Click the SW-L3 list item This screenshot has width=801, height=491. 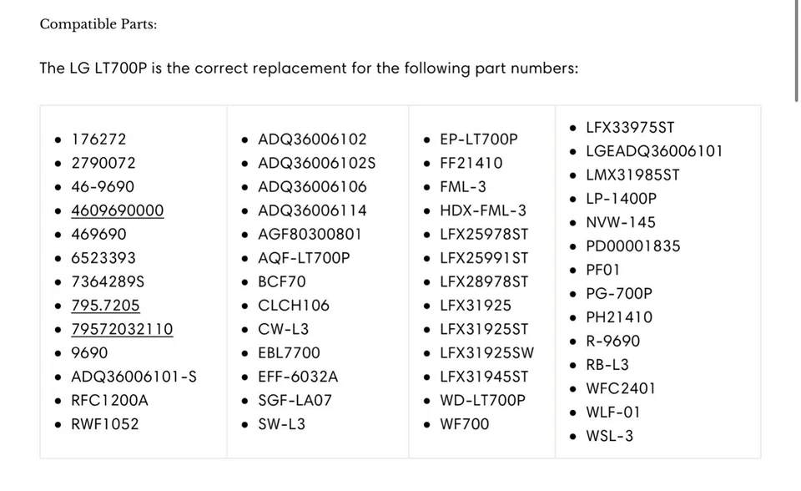(x=281, y=424)
